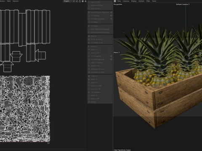Copy UV coordinates

100,76
